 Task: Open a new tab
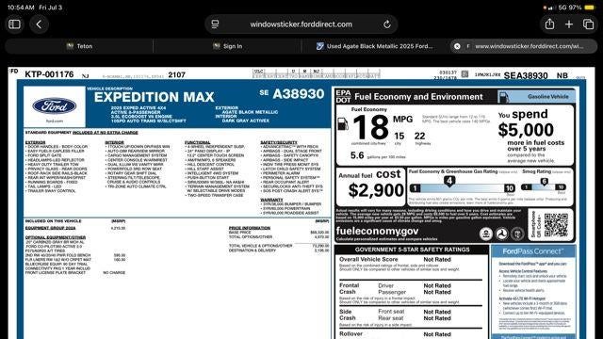coord(569,24)
